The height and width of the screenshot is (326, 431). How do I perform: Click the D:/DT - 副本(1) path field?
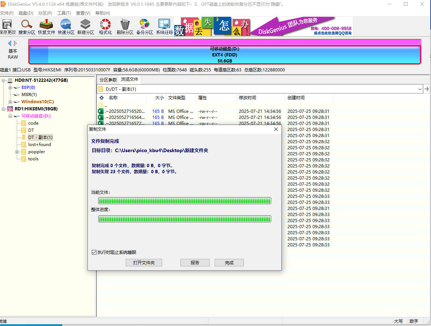[260, 89]
